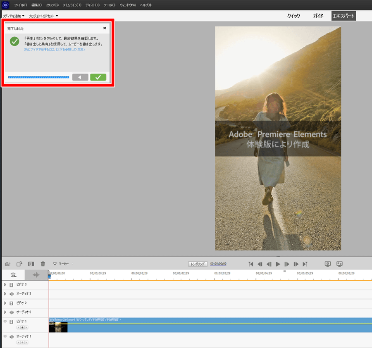Open the ウィンドウ menu
This screenshot has width=372, height=348.
coord(128,5)
